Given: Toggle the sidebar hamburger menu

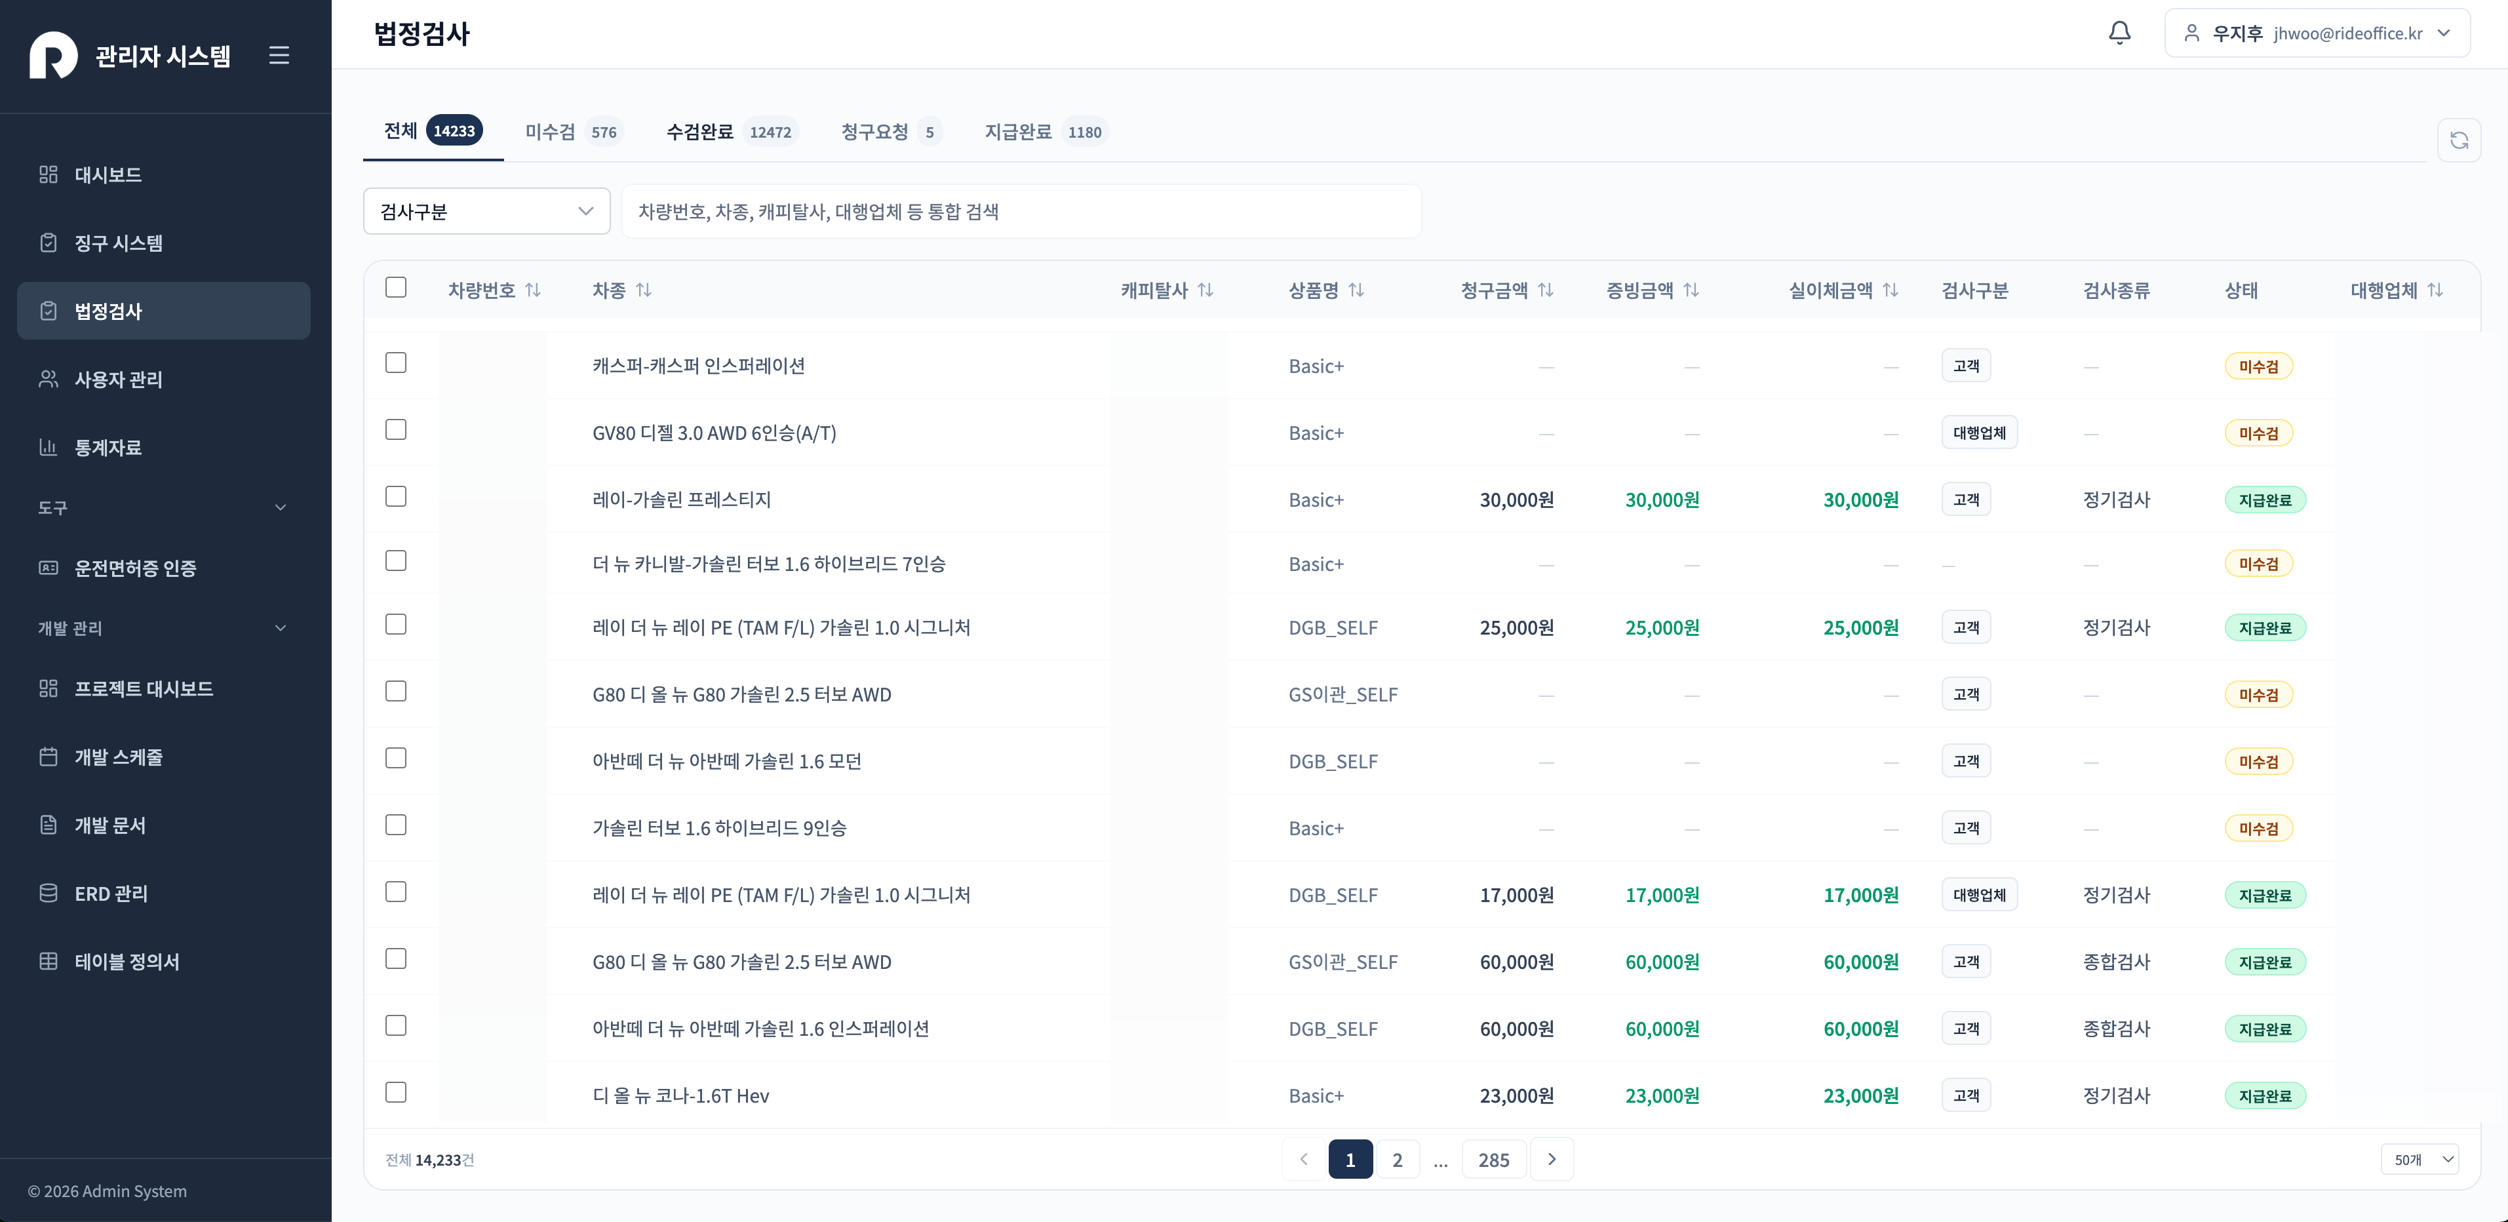Looking at the screenshot, I should coord(279,56).
